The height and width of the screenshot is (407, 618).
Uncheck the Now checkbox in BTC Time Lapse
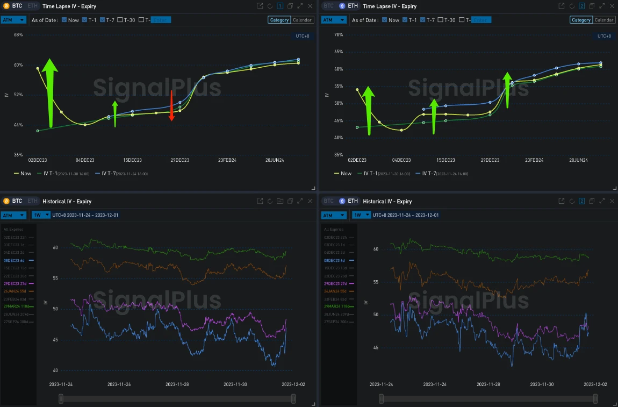pos(64,20)
